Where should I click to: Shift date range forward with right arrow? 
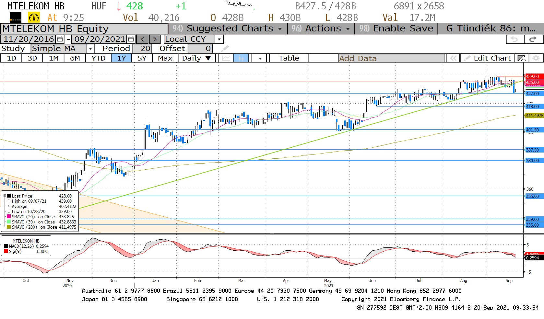155,39
